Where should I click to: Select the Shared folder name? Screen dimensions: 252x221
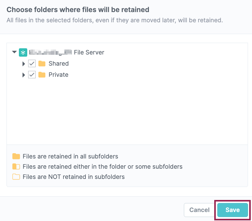tap(59, 64)
